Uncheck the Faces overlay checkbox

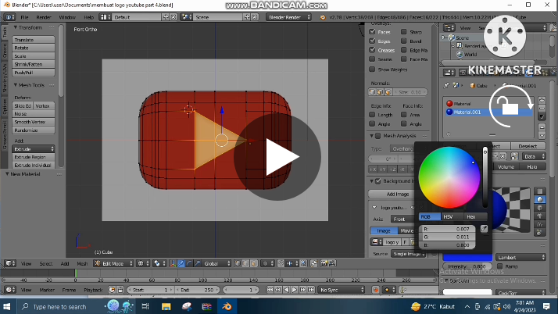pyautogui.click(x=372, y=32)
